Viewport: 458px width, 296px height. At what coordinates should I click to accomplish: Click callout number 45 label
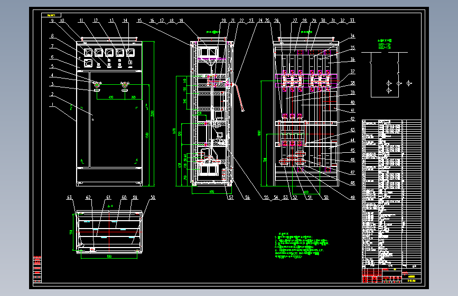click(352, 150)
